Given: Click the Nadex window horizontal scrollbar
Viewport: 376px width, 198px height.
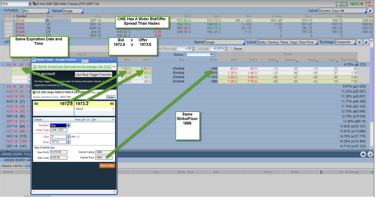Looking at the screenshot, I should [x=74, y=192].
